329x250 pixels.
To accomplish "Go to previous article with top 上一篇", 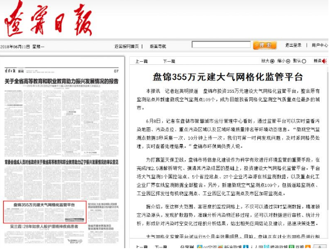I will click(142, 61).
